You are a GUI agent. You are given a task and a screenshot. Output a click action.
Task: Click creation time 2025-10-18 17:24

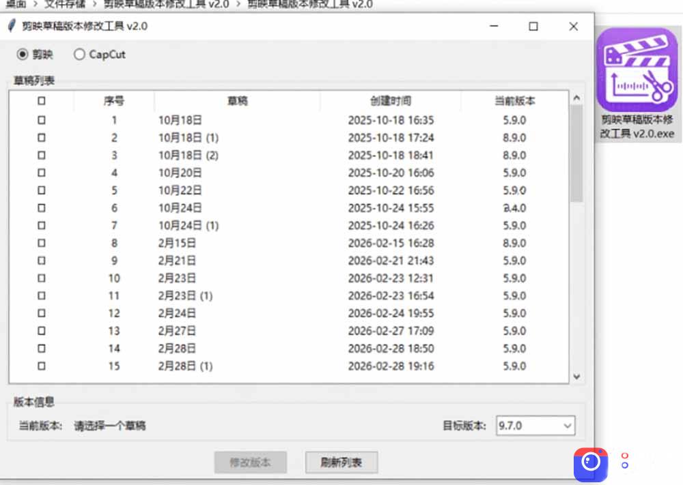click(x=391, y=138)
